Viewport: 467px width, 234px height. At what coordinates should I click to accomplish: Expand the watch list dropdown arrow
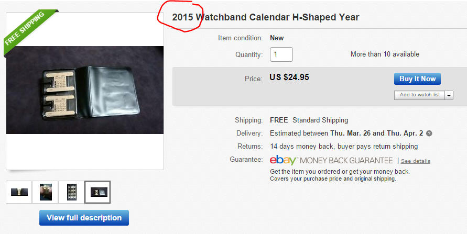point(449,95)
